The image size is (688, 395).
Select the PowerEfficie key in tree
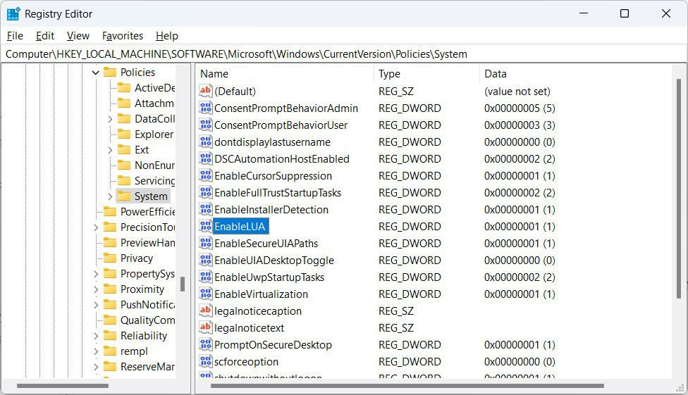coord(148,212)
